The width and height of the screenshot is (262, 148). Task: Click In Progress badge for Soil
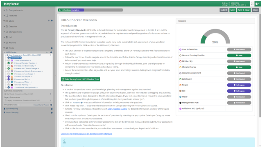pyautogui.click(x=239, y=91)
